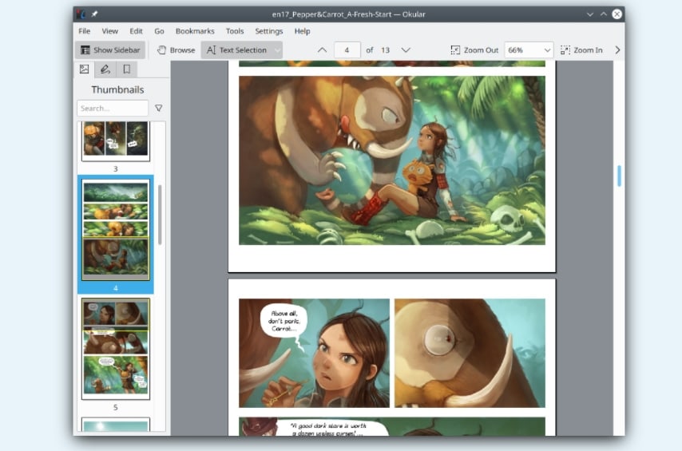The width and height of the screenshot is (682, 451).
Task: Click the Text Selection cursor icon
Action: tap(211, 50)
